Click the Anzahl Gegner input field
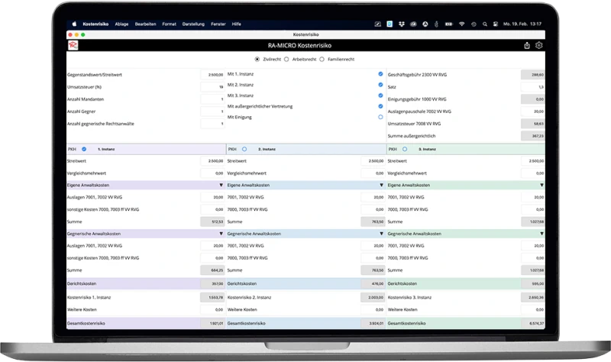This screenshot has height=362, width=611. coord(213,112)
